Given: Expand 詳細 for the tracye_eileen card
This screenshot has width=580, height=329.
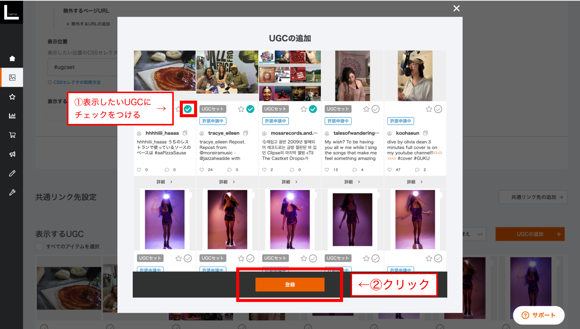Looking at the screenshot, I should click(x=227, y=182).
